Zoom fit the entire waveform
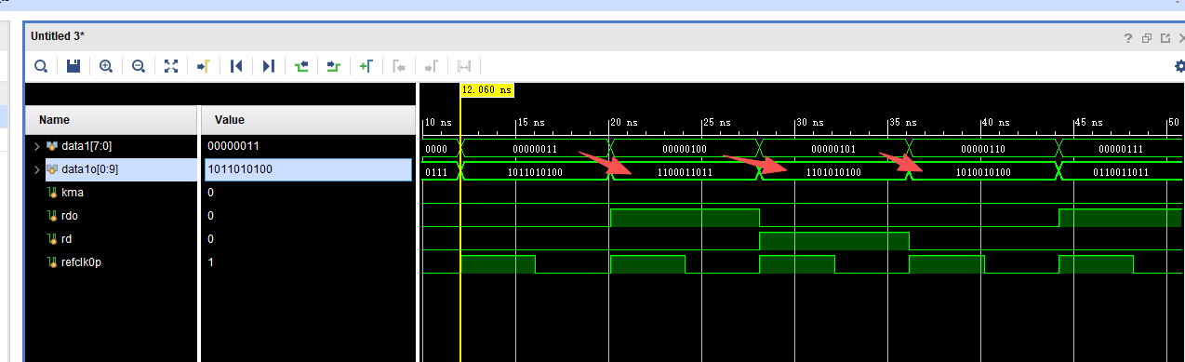The width and height of the screenshot is (1185, 362). coord(171,66)
